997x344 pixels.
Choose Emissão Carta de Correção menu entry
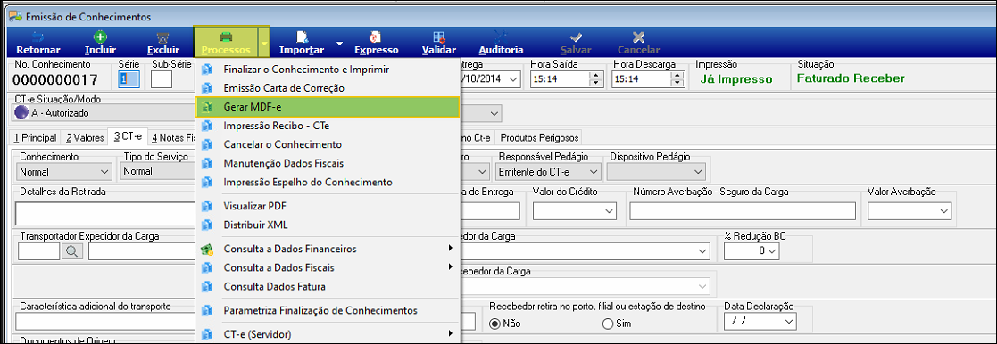click(x=328, y=88)
